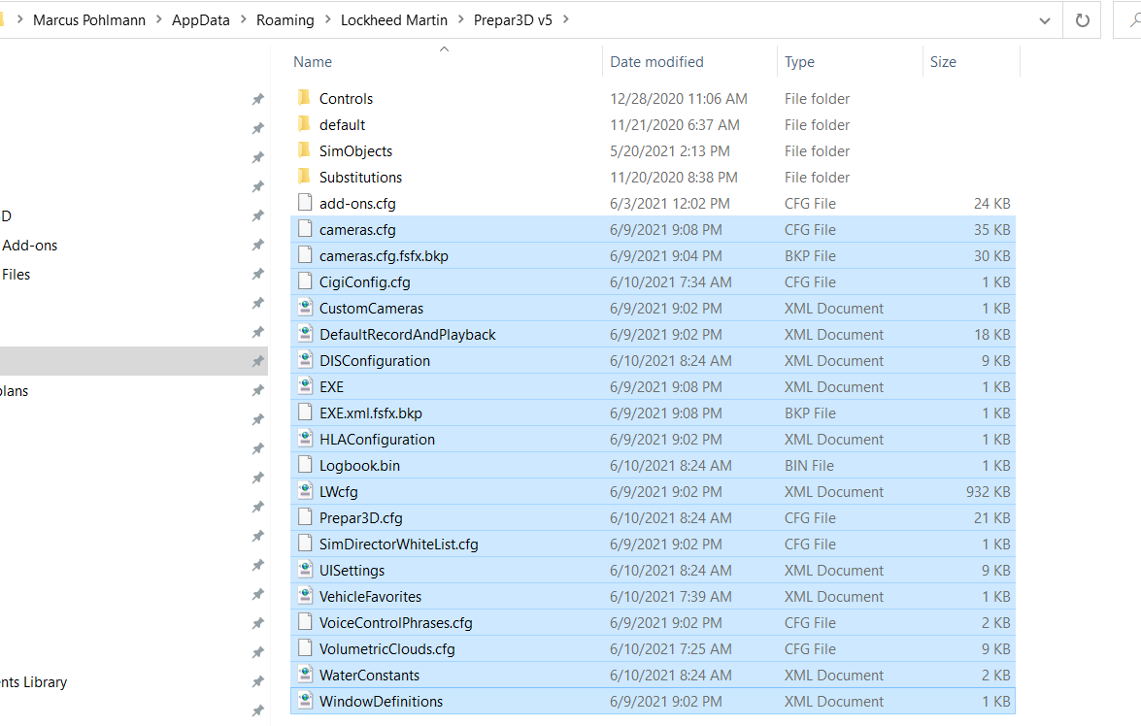Click the cameras.cfg file icon
The height and width of the screenshot is (726, 1141).
pyautogui.click(x=305, y=228)
